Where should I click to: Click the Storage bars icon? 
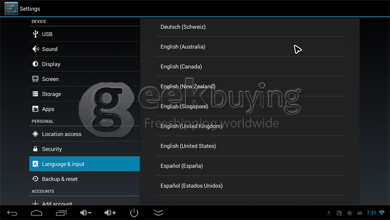click(x=36, y=94)
